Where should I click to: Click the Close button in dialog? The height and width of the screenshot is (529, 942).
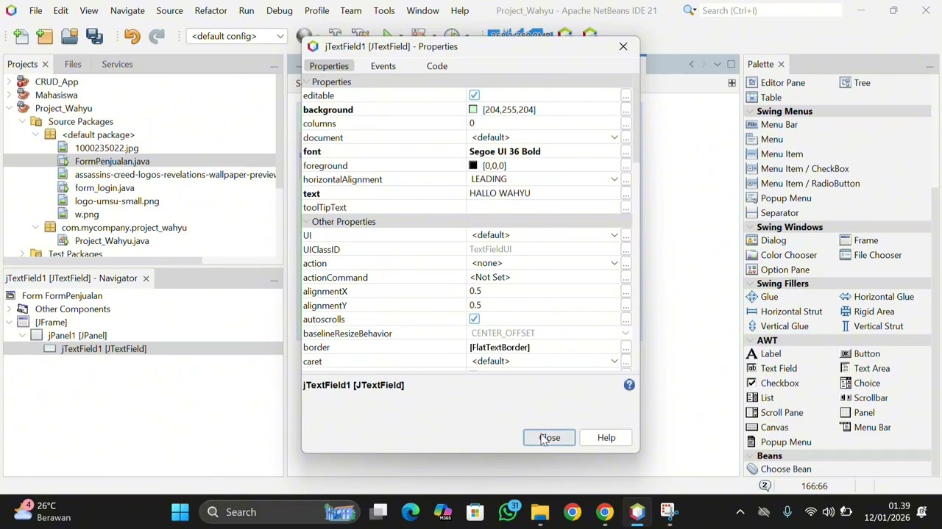click(549, 438)
